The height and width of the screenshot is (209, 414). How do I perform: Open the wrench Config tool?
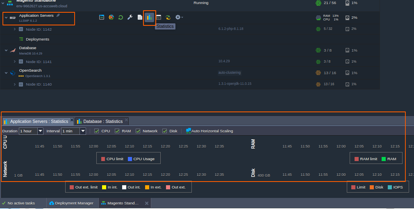pyautogui.click(x=130, y=17)
